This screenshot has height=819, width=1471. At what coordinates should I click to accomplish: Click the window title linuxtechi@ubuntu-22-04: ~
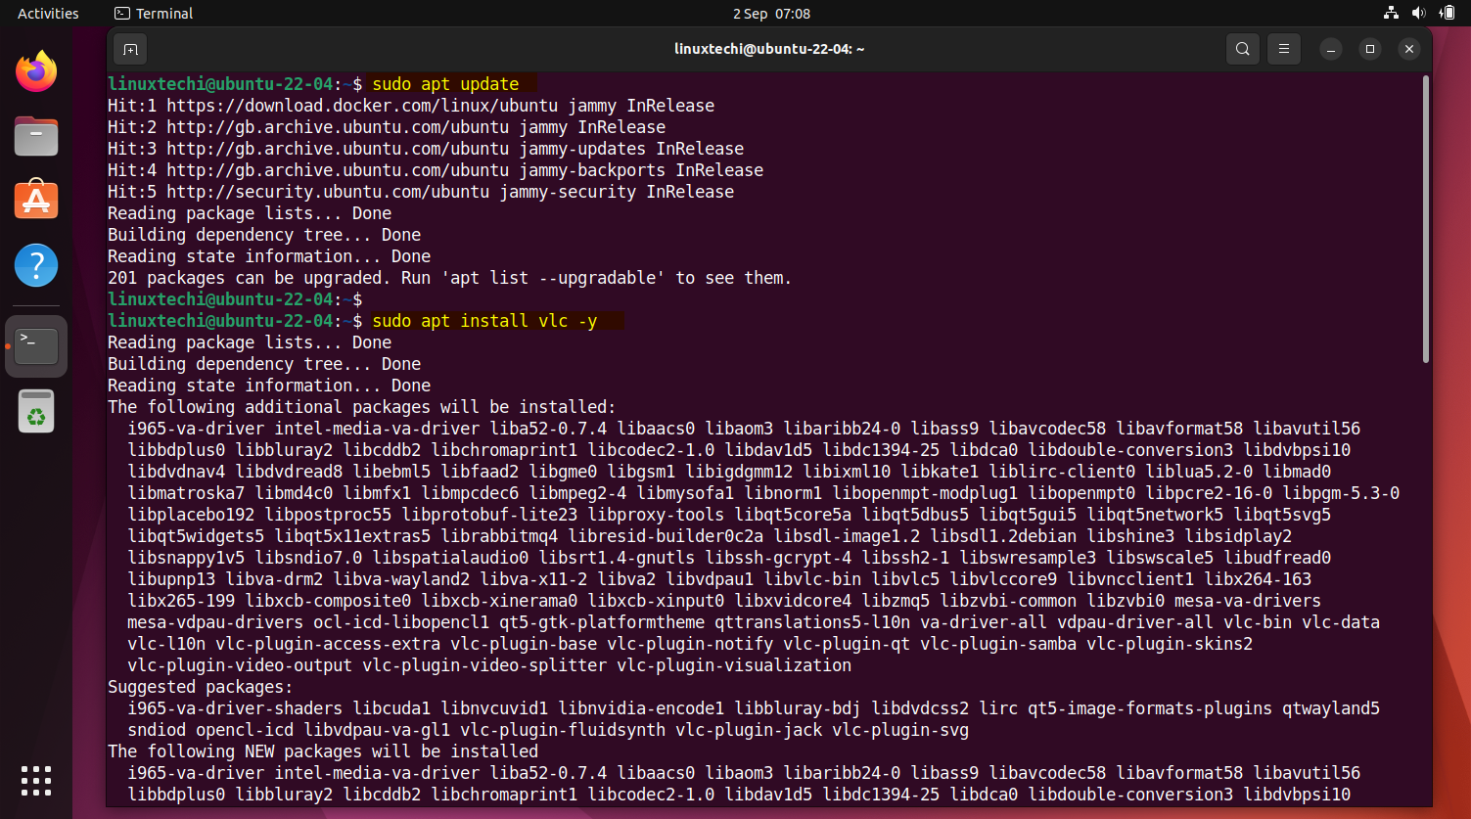click(x=769, y=49)
